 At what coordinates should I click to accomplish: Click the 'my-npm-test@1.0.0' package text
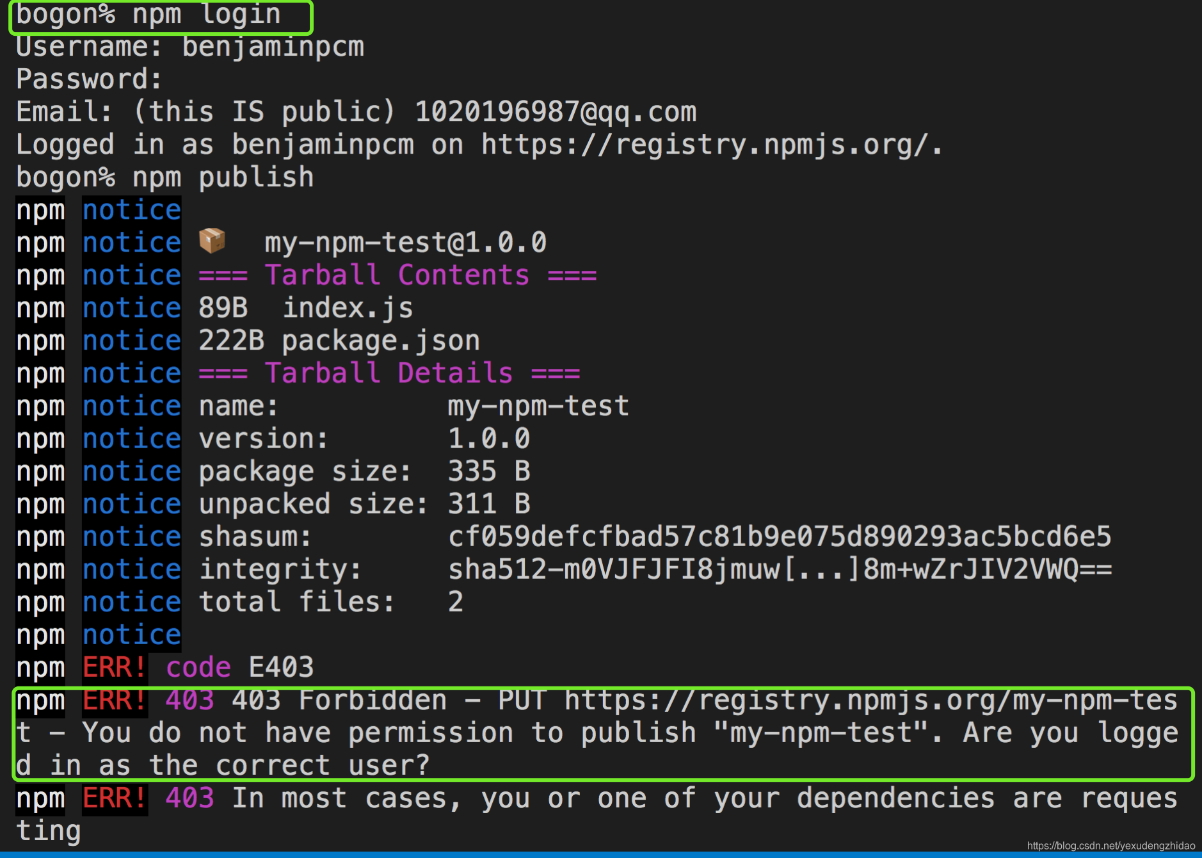(x=406, y=243)
